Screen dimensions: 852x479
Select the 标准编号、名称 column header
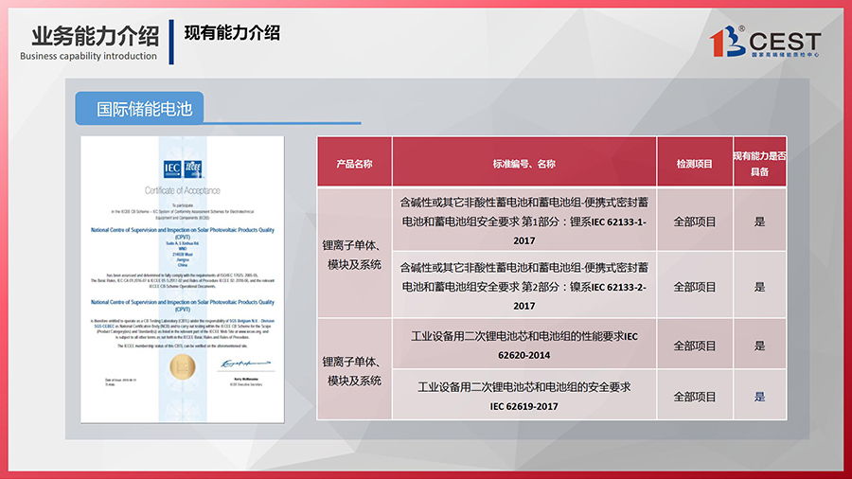(x=524, y=163)
